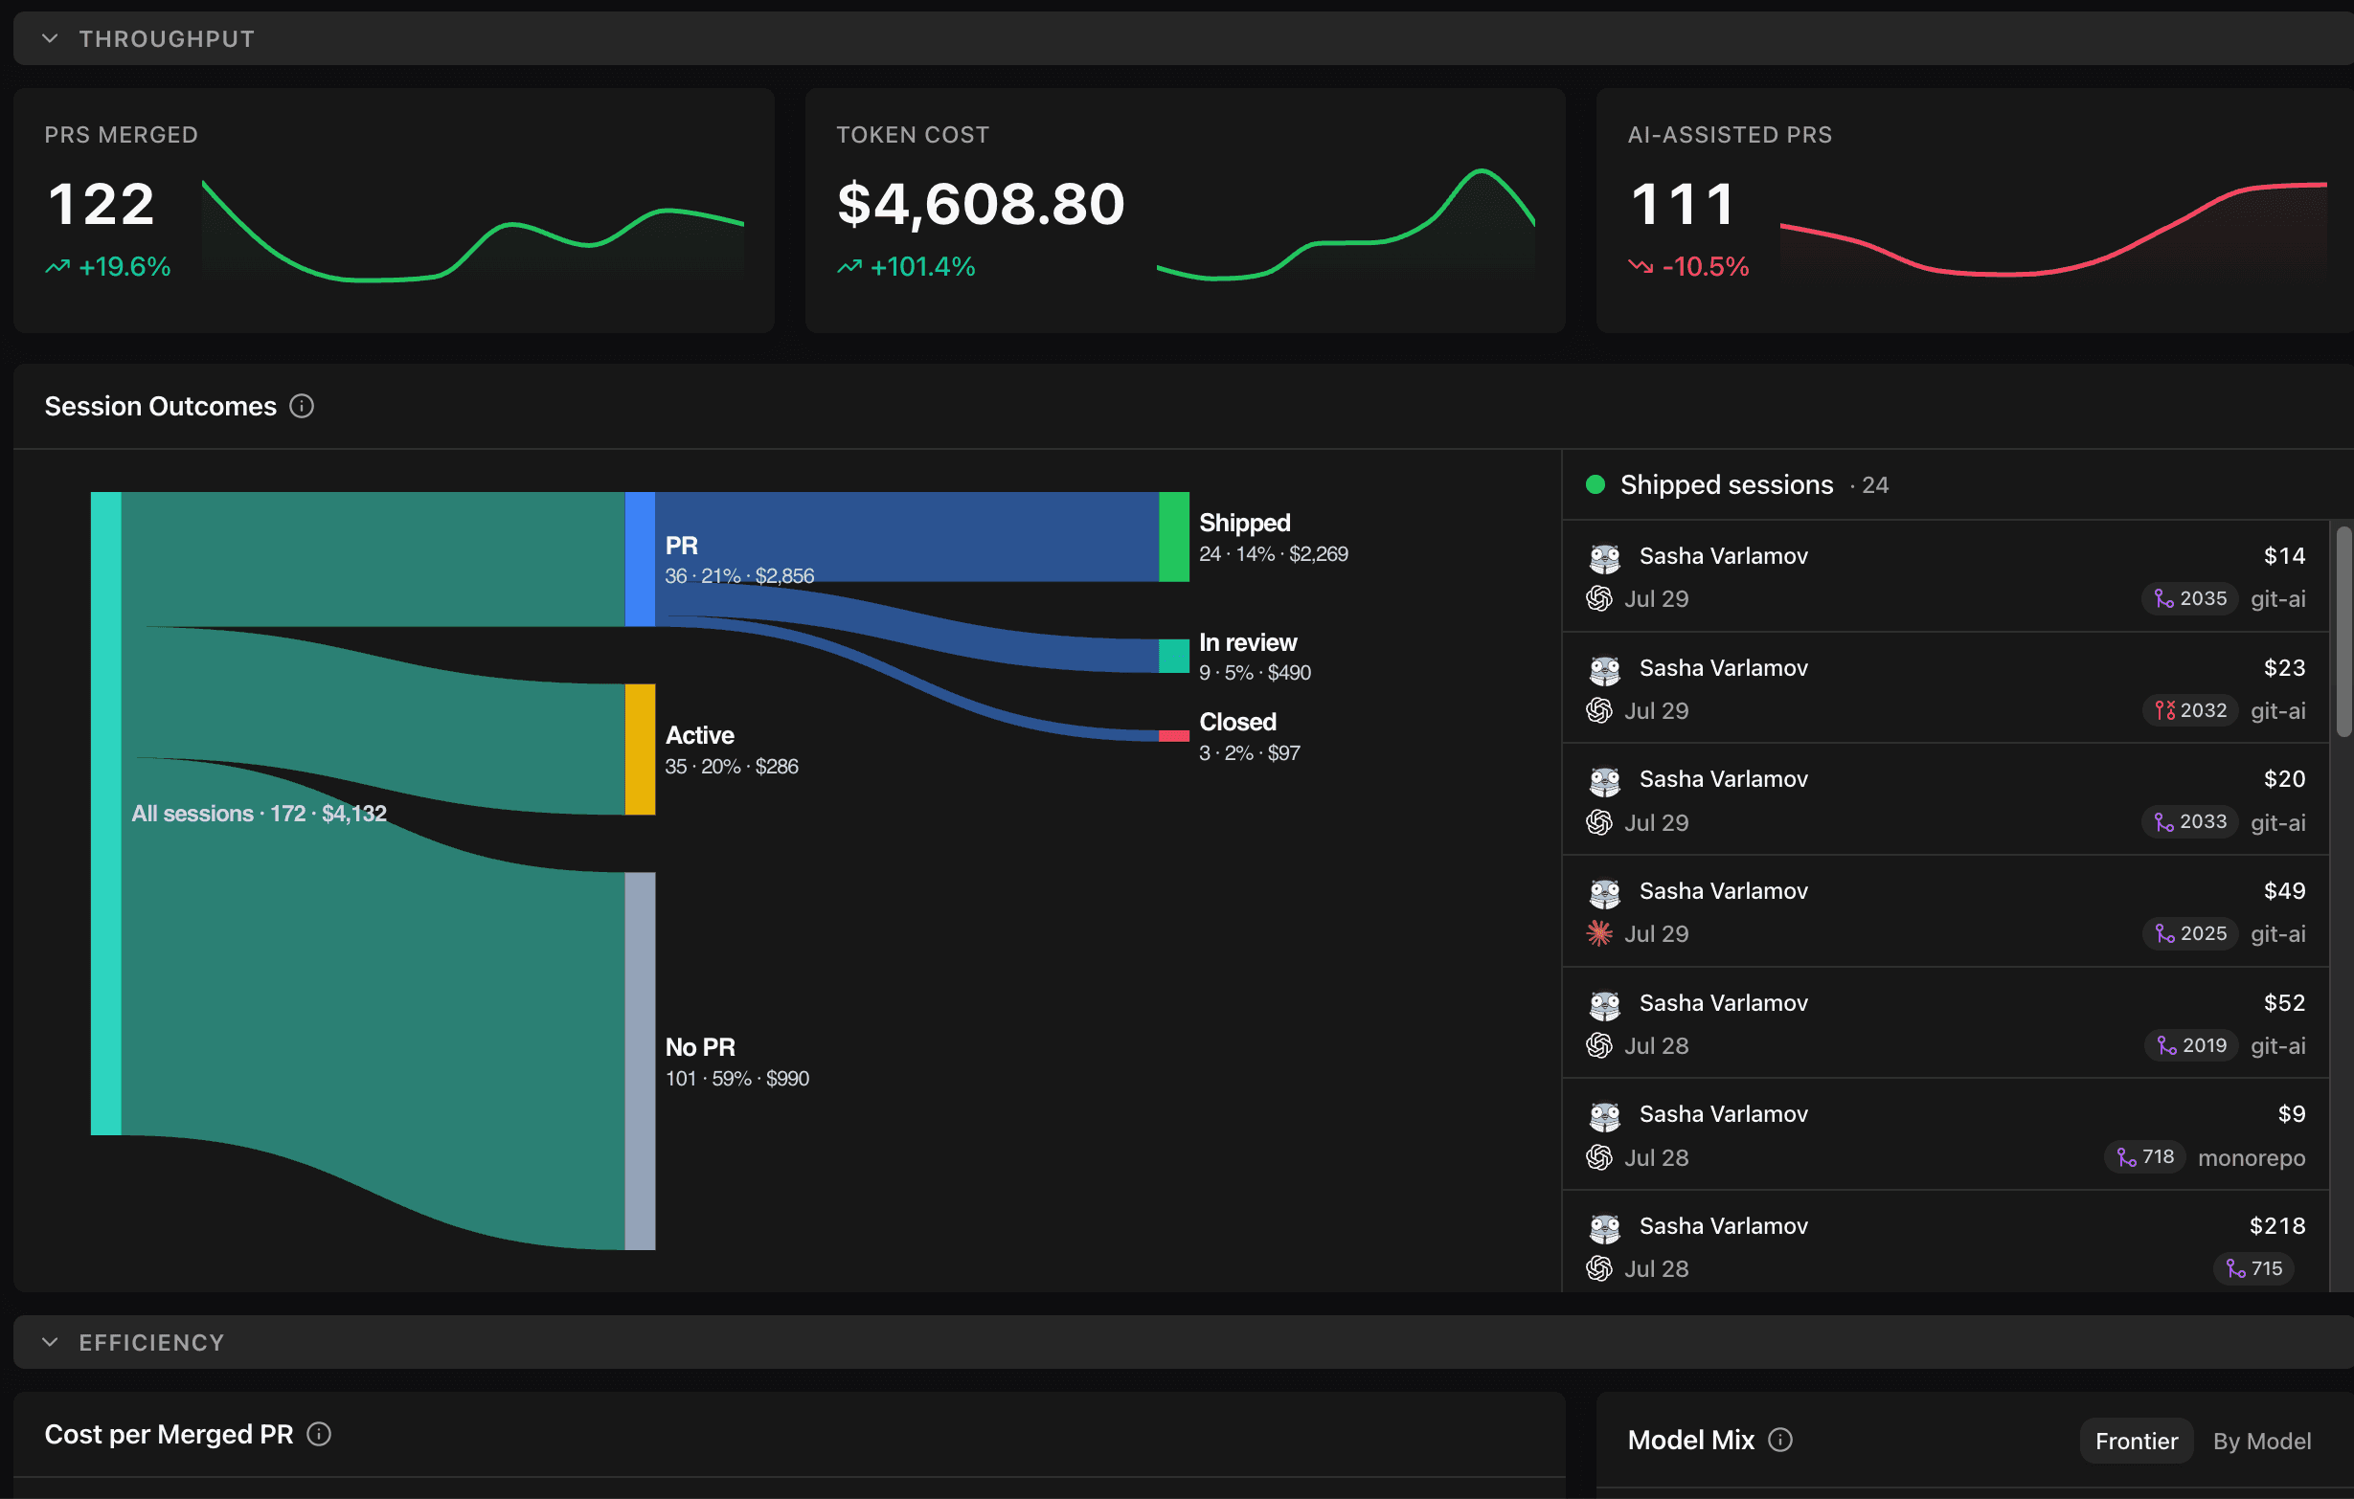Select the Active Sankey node

(641, 749)
